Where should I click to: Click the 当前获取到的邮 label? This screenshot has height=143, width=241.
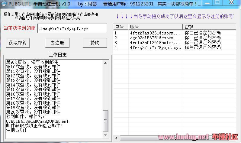pos(20,28)
